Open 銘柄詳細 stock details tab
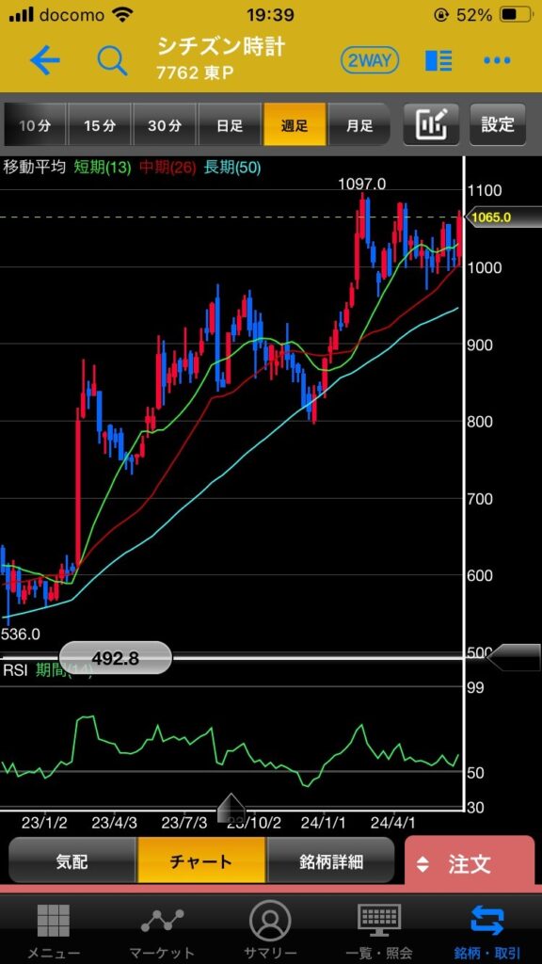The image size is (542, 964). (331, 862)
